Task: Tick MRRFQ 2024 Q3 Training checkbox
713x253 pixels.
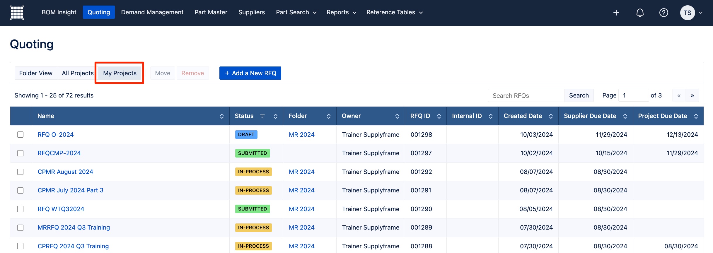Action: 20,228
